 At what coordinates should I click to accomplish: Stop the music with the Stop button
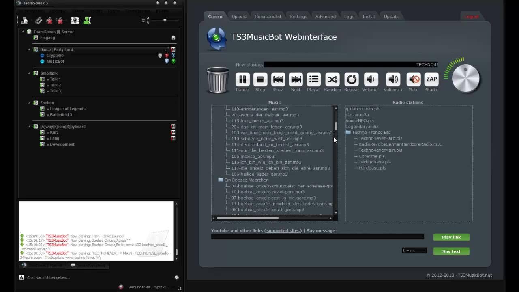pyautogui.click(x=260, y=79)
